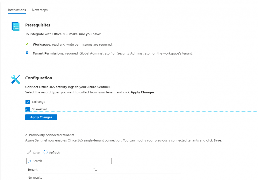Click the Prerequisites checklist icon
Viewport: 258px width, 180px height.
click(16, 26)
